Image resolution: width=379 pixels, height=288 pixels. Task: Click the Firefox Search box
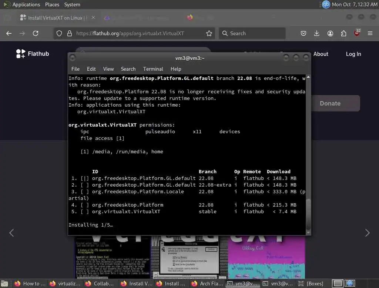pos(252,33)
